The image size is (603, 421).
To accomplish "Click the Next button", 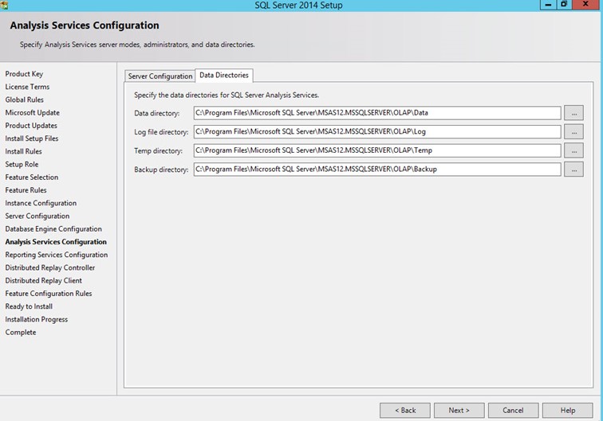I will (x=459, y=410).
